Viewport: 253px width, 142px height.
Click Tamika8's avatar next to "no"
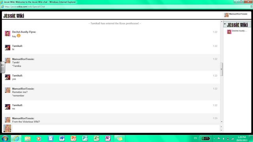tap(8, 107)
